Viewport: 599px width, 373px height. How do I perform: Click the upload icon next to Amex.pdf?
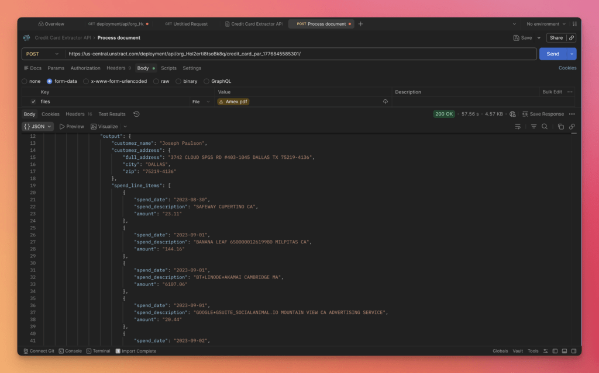[385, 102]
